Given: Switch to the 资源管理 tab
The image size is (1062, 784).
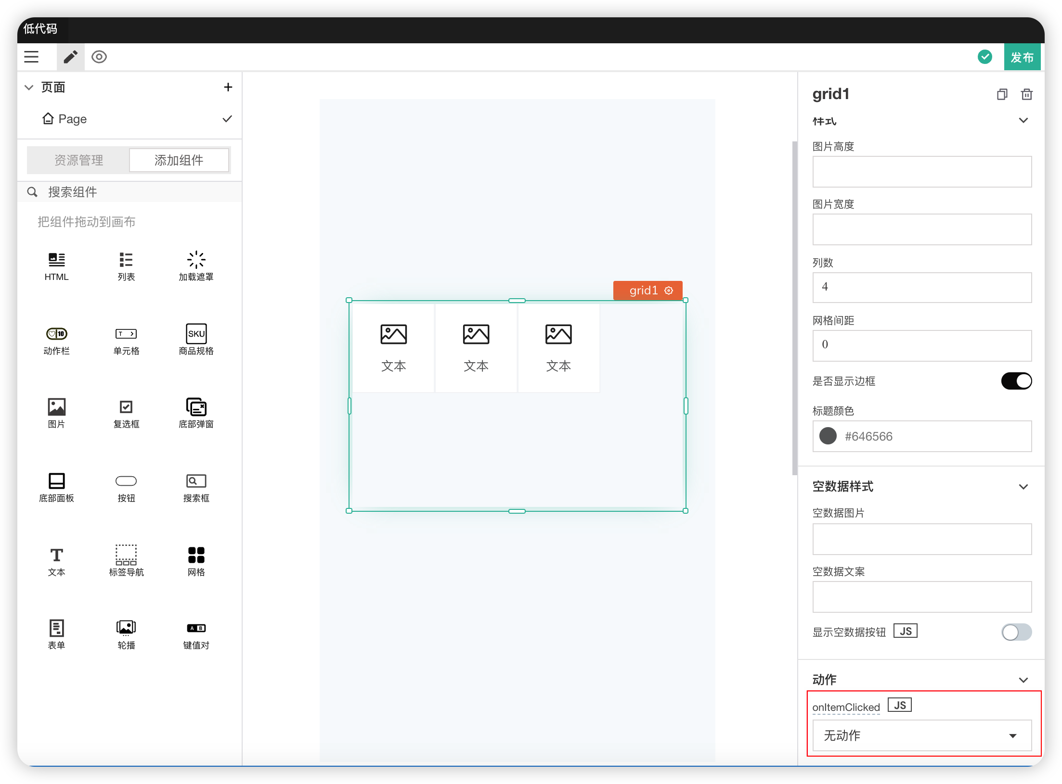Looking at the screenshot, I should pyautogui.click(x=78, y=160).
